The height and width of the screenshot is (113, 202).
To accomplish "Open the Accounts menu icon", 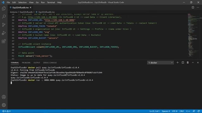I will tap(4, 97).
